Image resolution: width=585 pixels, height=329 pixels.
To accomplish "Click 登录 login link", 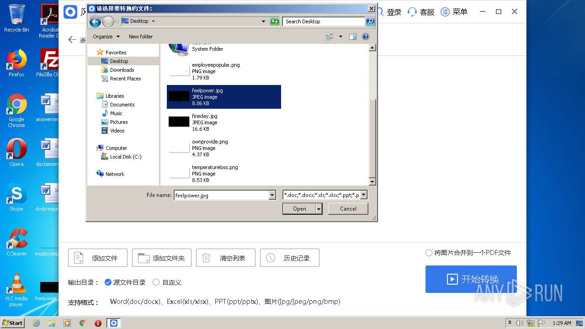I will point(394,12).
